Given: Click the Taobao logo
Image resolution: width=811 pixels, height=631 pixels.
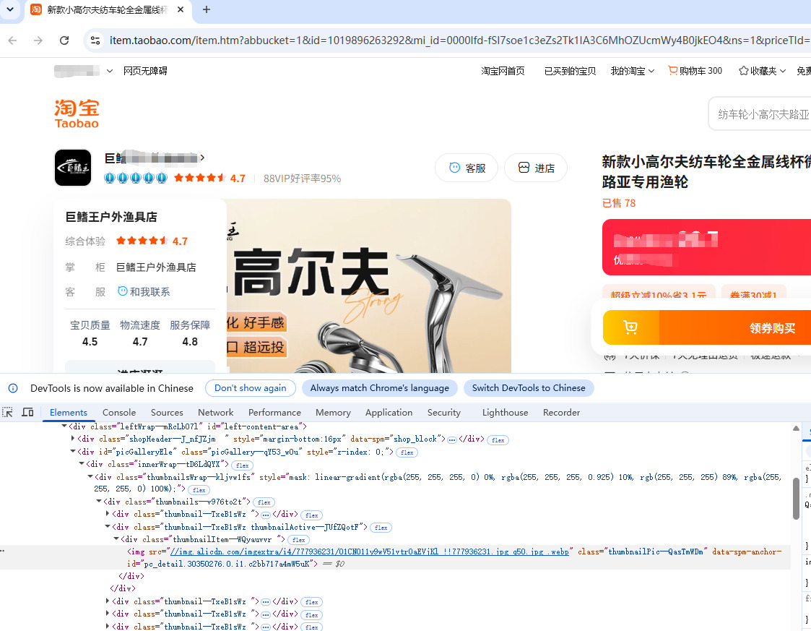Looking at the screenshot, I should click(x=77, y=113).
